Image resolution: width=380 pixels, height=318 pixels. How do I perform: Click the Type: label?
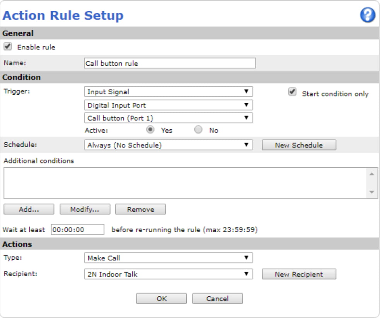pos(13,257)
